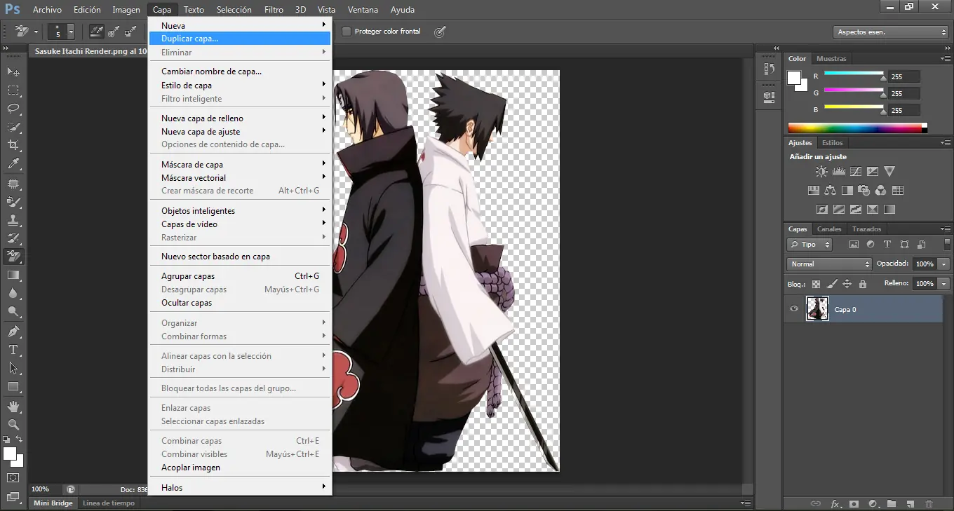Pick a color from spectrum ramp
Viewport: 954px width, 511px height.
click(x=857, y=128)
